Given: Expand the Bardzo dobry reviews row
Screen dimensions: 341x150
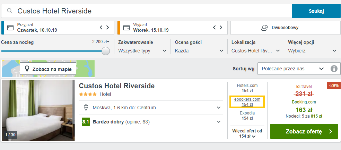Looking at the screenshot, I should click(x=151, y=122).
